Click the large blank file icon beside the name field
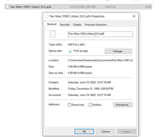Viewport: 159px width, 137px height. pyautogui.click(x=52, y=34)
